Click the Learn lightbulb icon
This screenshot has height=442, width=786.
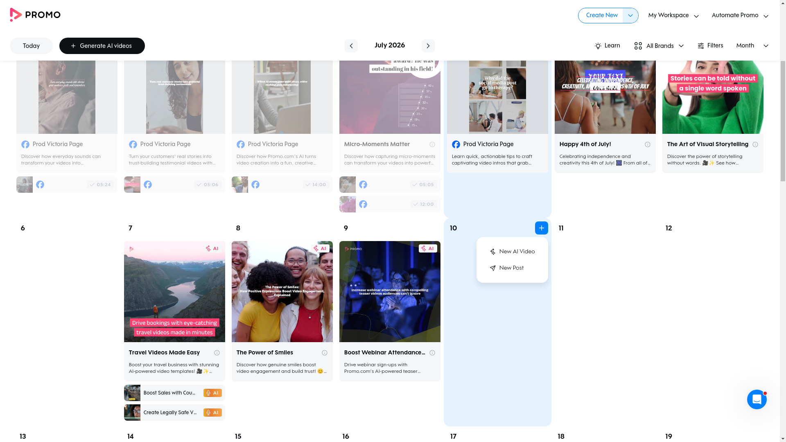(x=598, y=46)
